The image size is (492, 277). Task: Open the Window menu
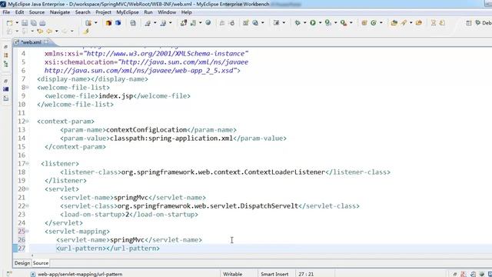coord(167,12)
